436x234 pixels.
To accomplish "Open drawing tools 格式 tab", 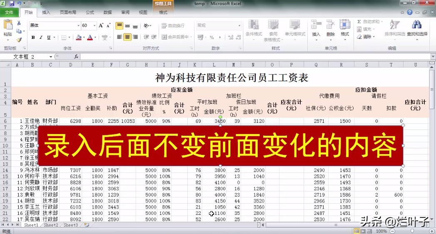I will point(163,12).
